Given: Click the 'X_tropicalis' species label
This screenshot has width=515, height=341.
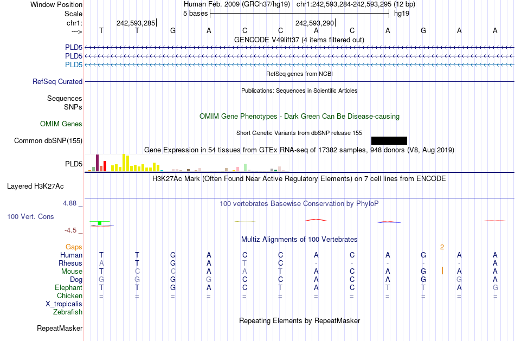Looking at the screenshot, I should pos(64,304).
